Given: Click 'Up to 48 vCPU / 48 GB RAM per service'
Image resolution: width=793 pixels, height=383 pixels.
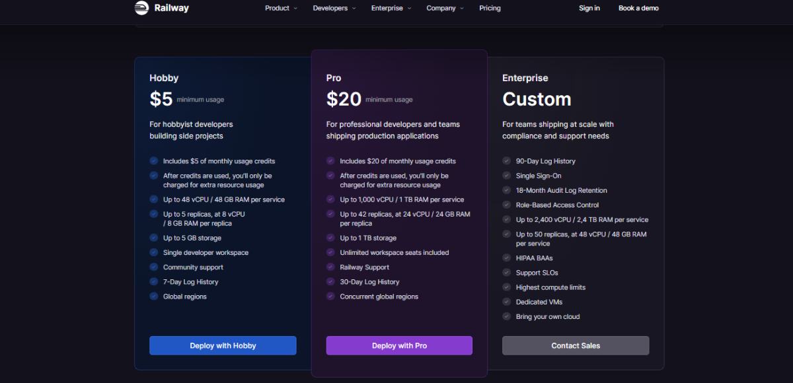Looking at the screenshot, I should point(224,199).
